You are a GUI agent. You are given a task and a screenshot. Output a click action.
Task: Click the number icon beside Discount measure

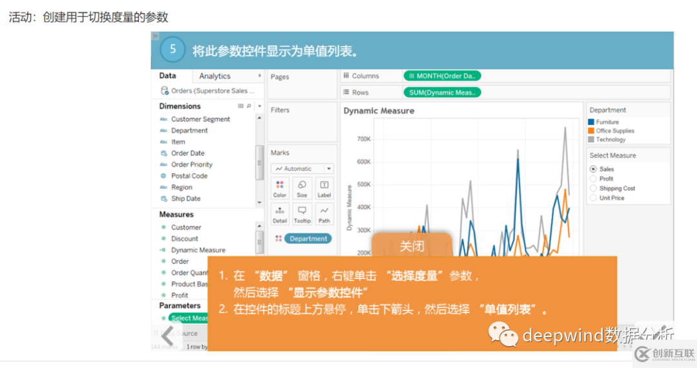[x=163, y=239]
